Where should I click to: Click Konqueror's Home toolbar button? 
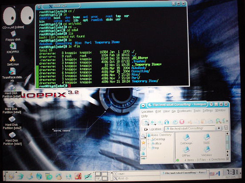167,122
